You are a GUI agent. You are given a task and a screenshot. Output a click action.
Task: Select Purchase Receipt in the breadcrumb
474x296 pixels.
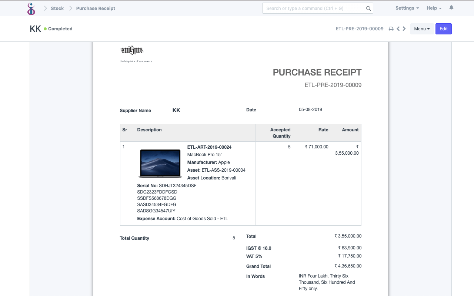click(95, 8)
